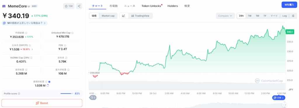Click the 5.79K holders value
This screenshot has height=108, width=299.
[x=62, y=62]
